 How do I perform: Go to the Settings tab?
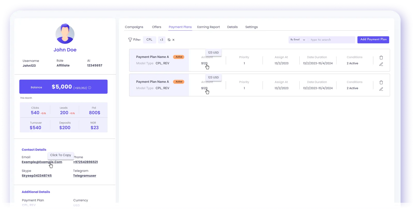tap(252, 27)
